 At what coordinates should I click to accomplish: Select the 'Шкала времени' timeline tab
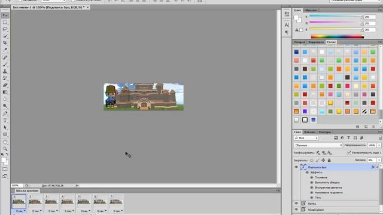coord(27,191)
